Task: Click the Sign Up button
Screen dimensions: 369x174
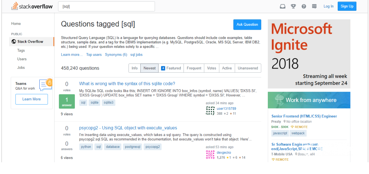Action: [x=347, y=7]
